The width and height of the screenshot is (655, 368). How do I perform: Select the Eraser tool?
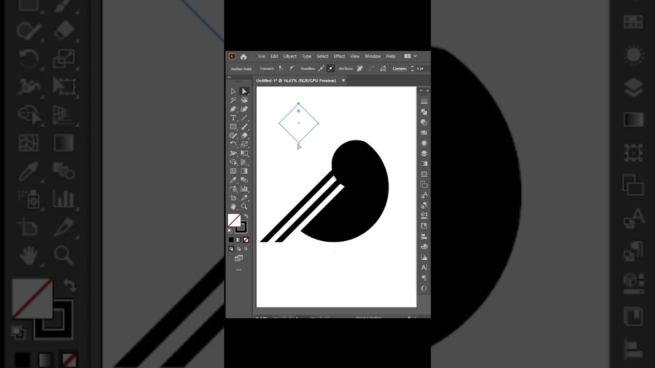pyautogui.click(x=244, y=135)
